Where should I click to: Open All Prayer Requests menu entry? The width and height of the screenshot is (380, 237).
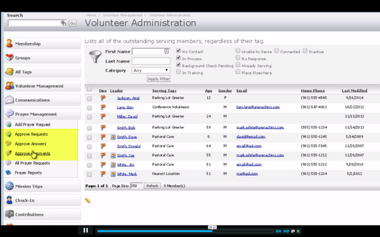(32, 163)
